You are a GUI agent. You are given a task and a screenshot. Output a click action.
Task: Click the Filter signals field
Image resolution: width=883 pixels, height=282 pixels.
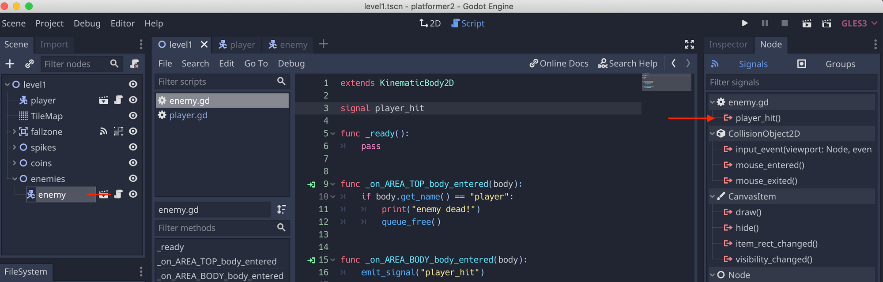point(791,83)
